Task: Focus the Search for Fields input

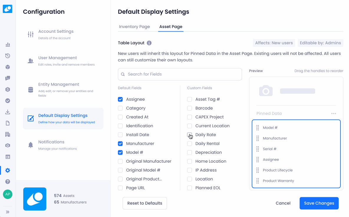Action: (180, 74)
